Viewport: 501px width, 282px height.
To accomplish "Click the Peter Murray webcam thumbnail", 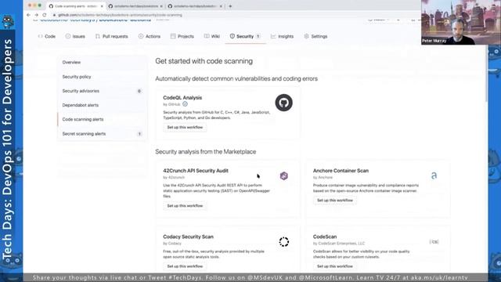I will coord(461,22).
